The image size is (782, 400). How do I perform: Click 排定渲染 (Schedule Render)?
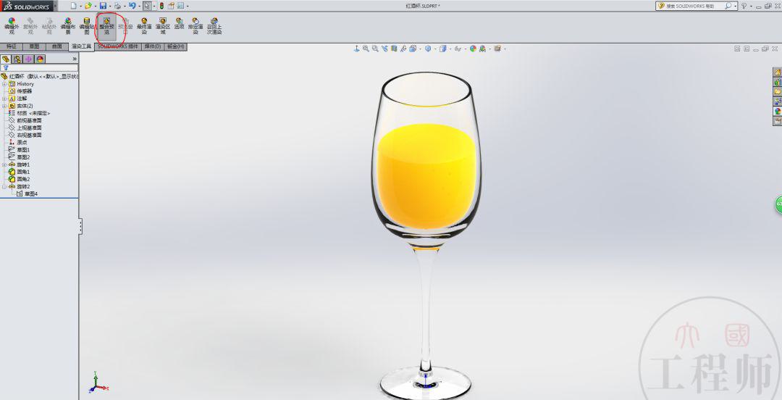click(x=195, y=27)
